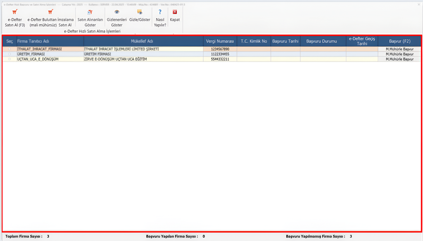Screen dimensions: 423x241
Task: Select tax number 5544332211
Action: pyautogui.click(x=220, y=59)
